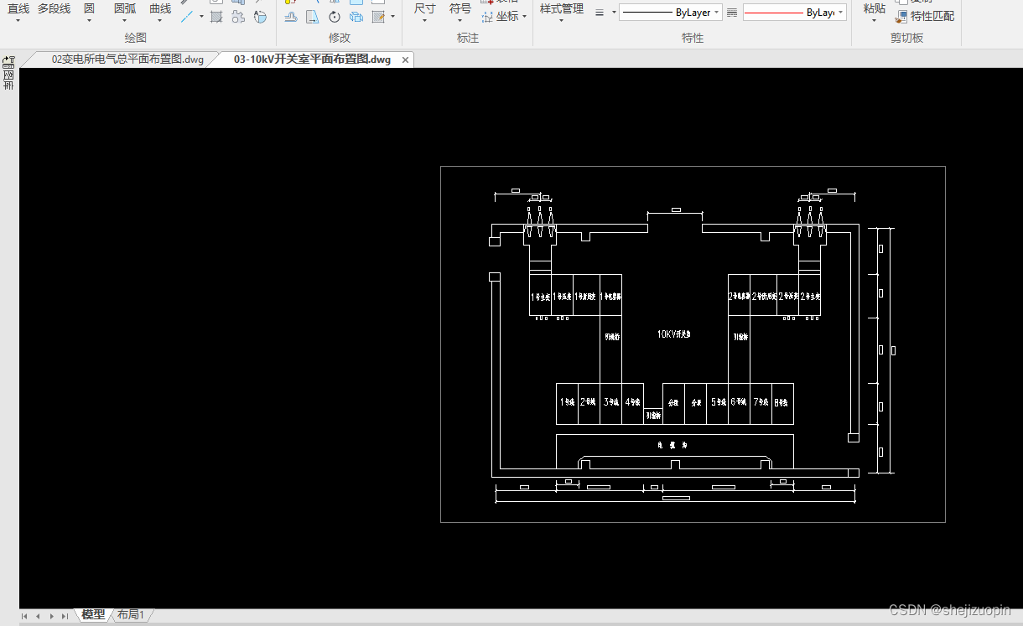Click the 修改 panel label
The height and width of the screenshot is (626, 1023).
pyautogui.click(x=340, y=38)
